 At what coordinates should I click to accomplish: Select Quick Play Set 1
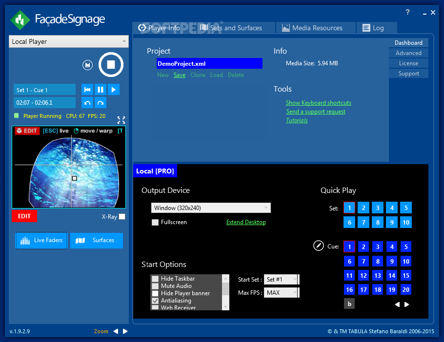349,208
